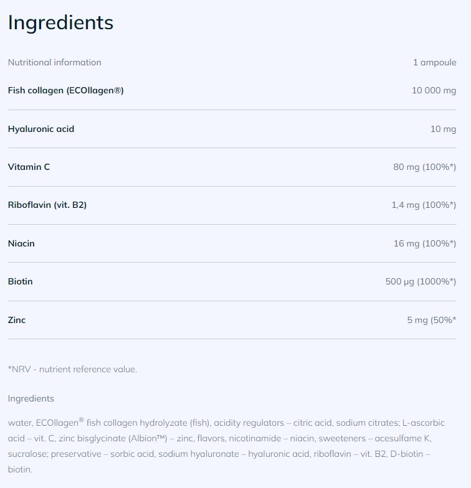Select the Zinc row label
The image size is (471, 488).
click(17, 320)
